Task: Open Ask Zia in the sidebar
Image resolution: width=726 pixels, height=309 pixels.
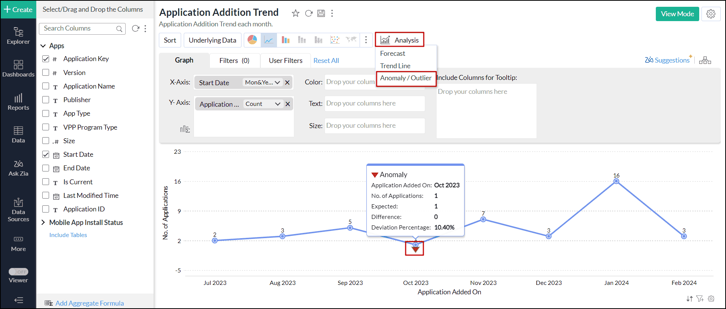Action: coord(18,168)
